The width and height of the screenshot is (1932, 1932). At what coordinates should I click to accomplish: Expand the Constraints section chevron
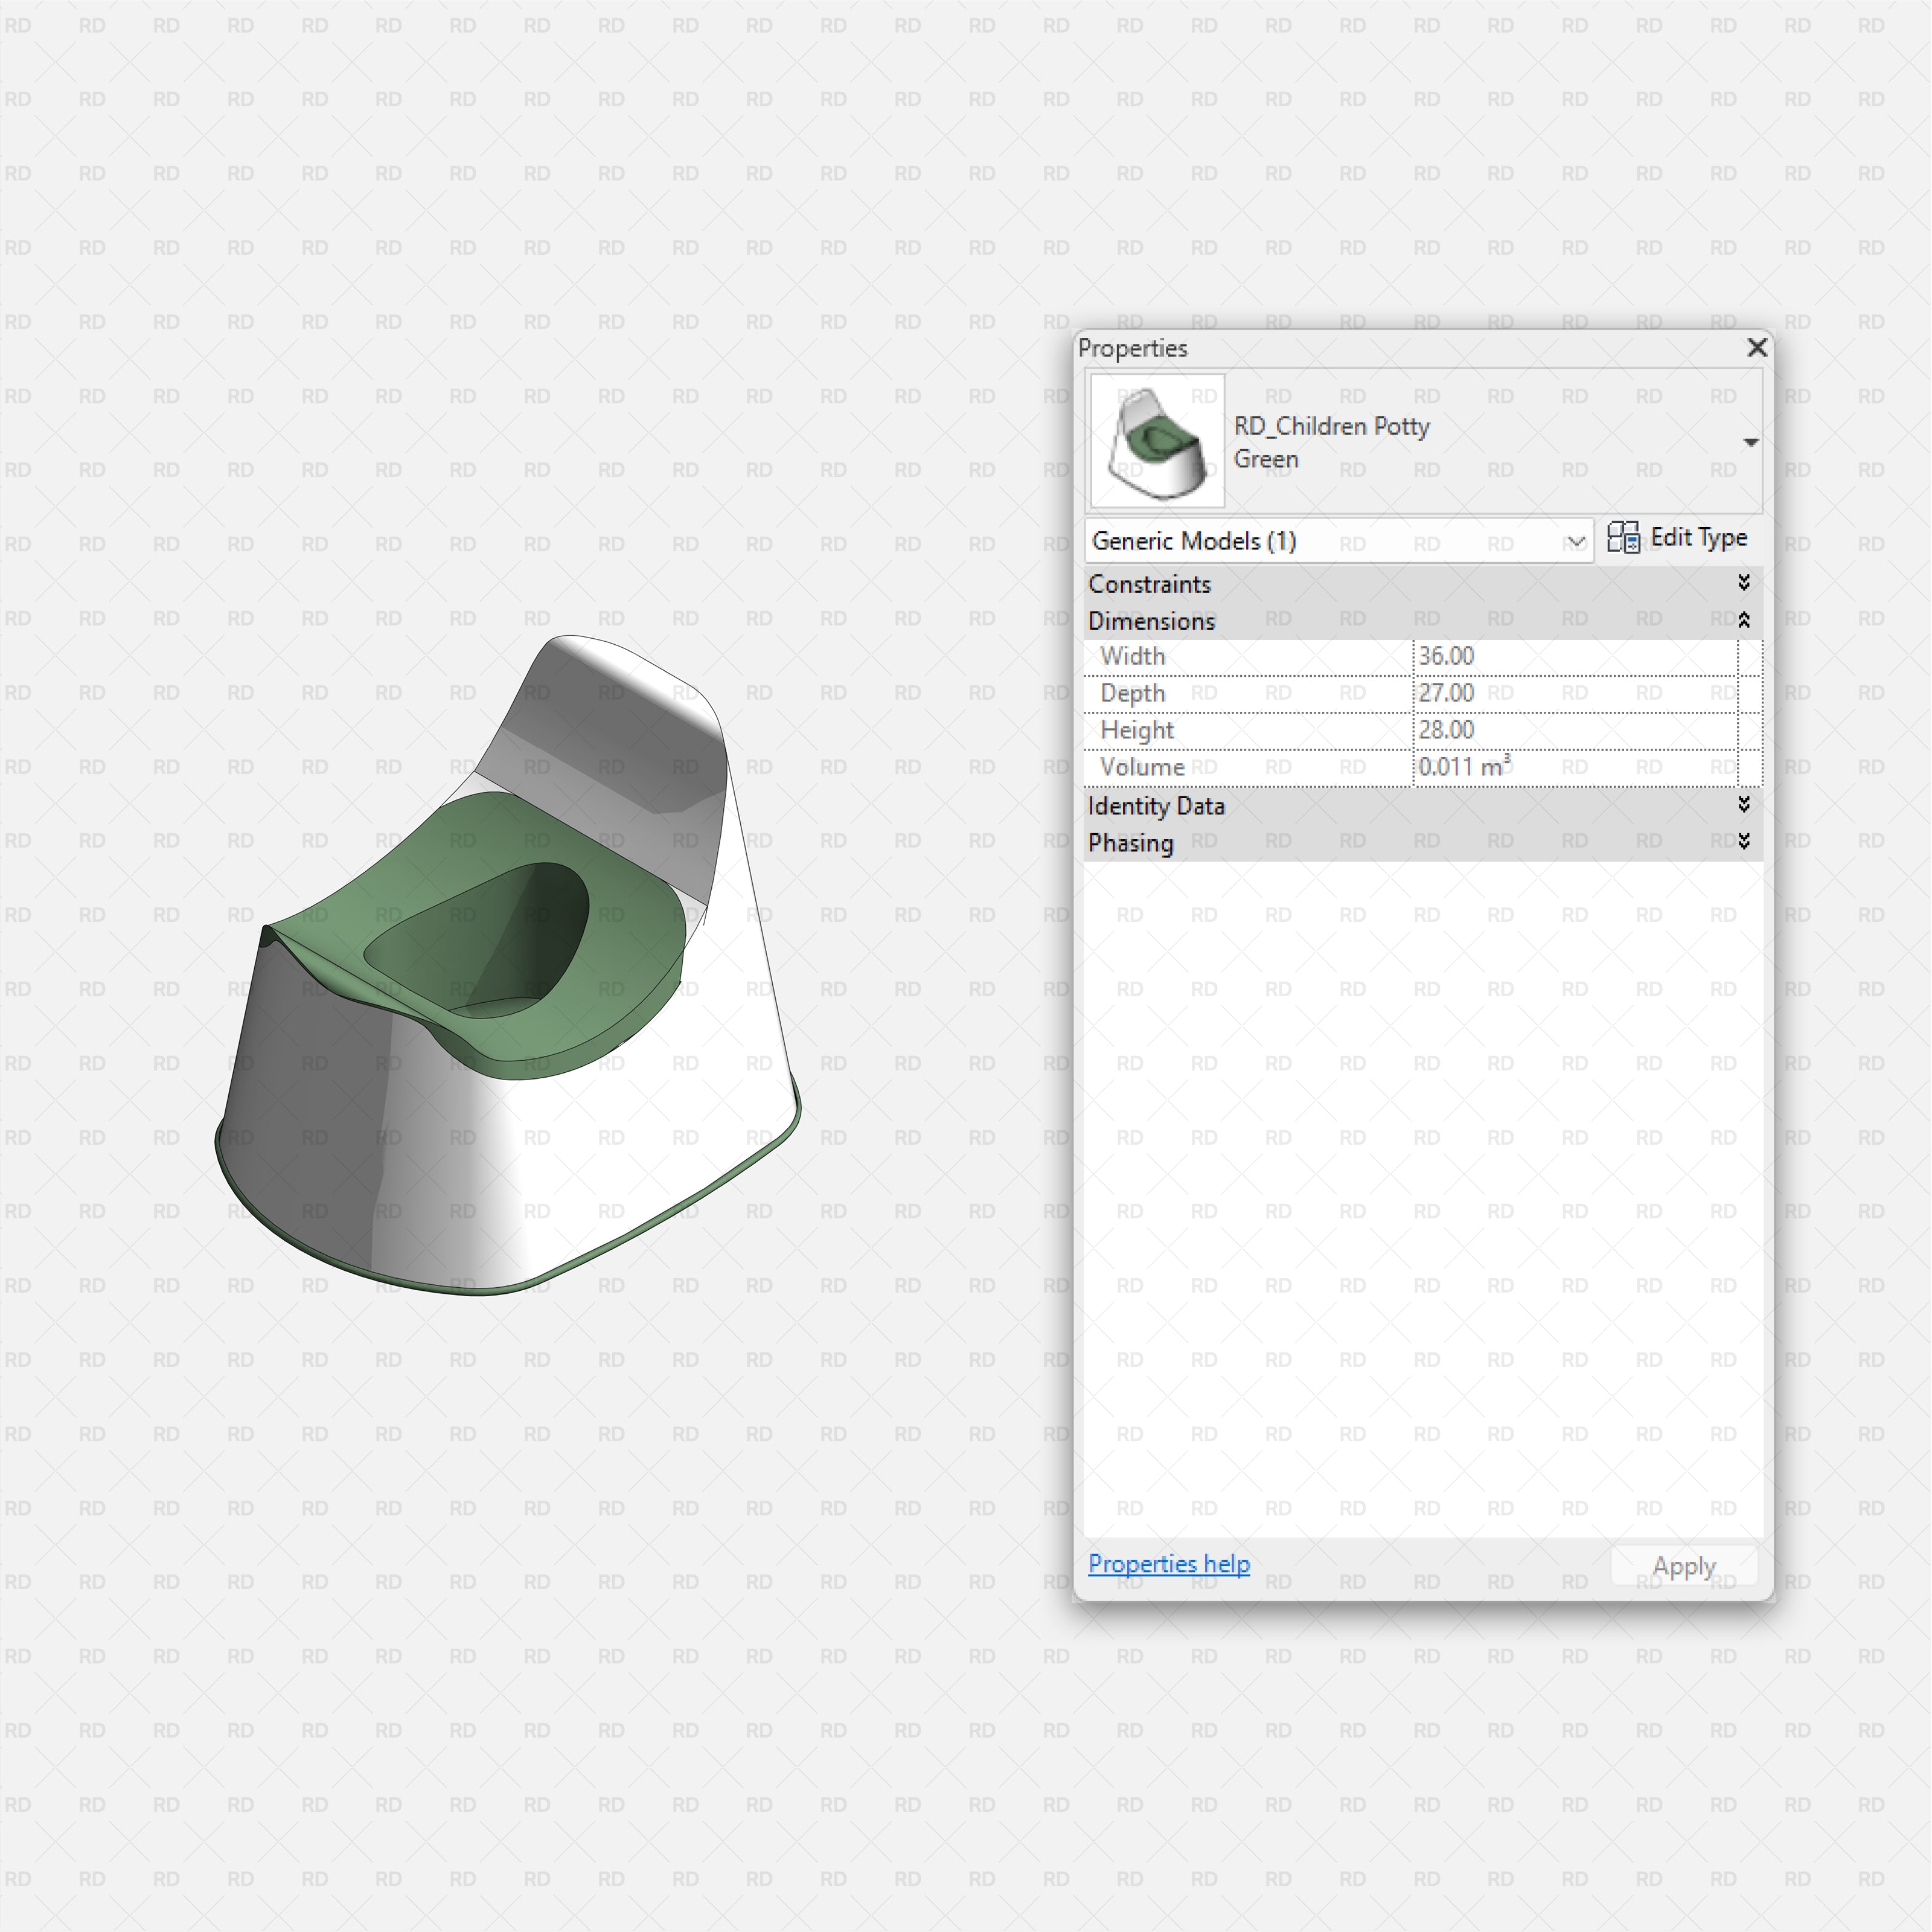point(1743,582)
